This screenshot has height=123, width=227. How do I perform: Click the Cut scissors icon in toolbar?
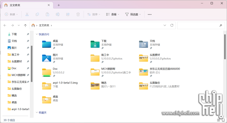click(x=27, y=14)
